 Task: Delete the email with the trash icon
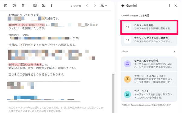pyautogui.click(x=23, y=5)
